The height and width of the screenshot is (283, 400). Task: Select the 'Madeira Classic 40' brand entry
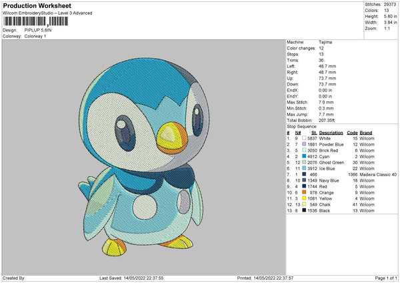click(378, 174)
